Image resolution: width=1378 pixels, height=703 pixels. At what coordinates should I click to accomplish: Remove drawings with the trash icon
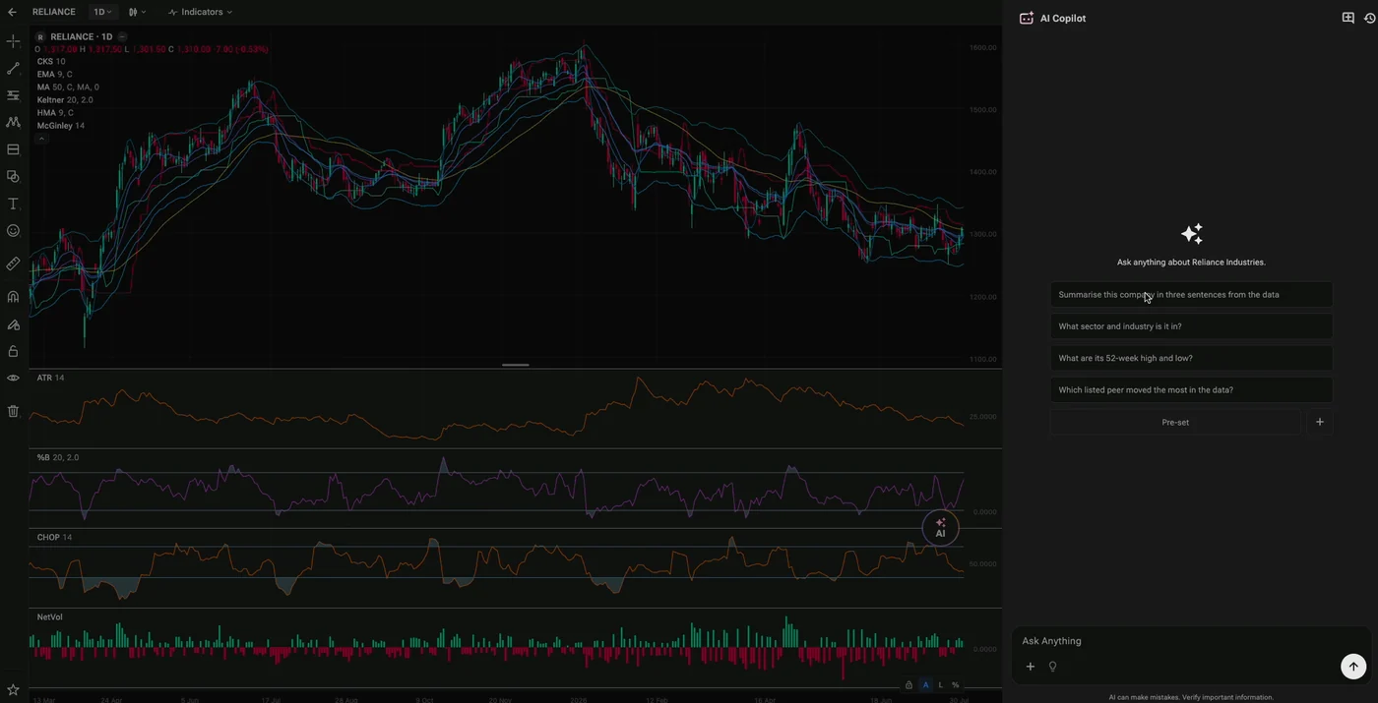13,411
